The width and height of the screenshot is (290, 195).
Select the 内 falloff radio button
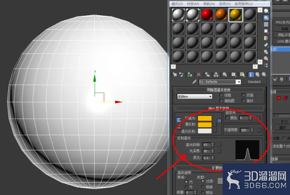coord(186,182)
